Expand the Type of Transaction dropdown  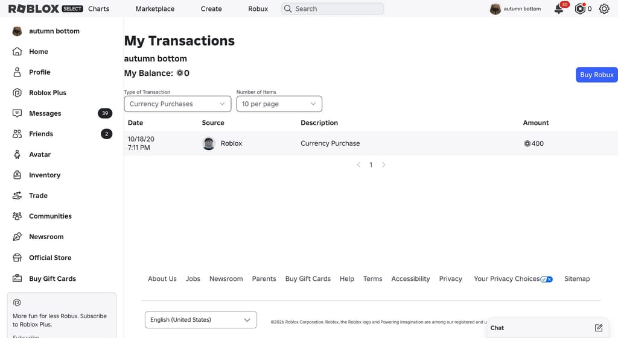click(x=177, y=104)
